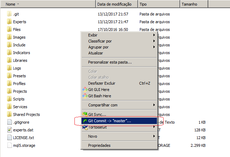
Task: Click the Scripts folder icon
Action: [9, 99]
